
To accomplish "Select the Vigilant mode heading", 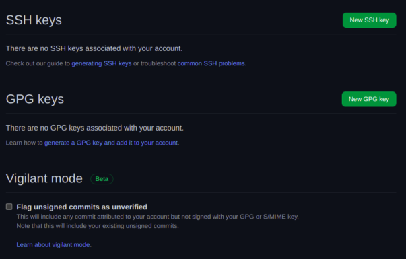I will [x=44, y=178].
